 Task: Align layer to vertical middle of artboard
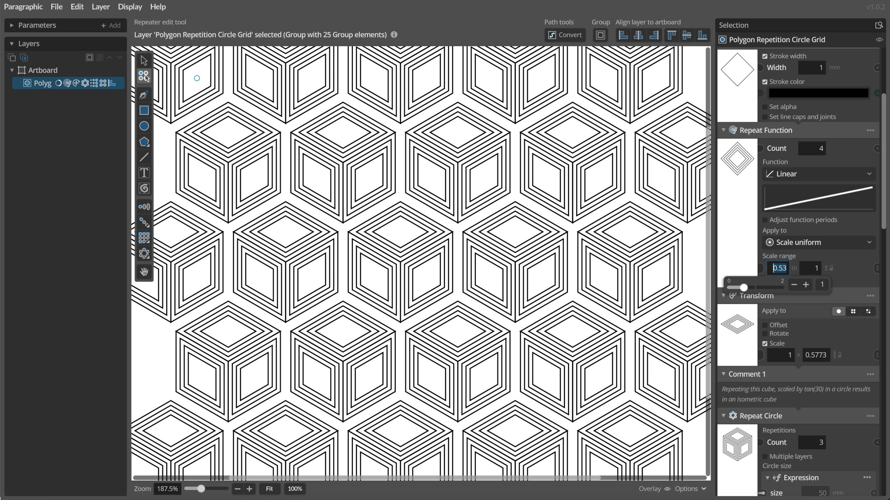[687, 35]
